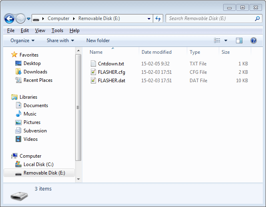Open the view options dropdown arrow
Screen dimensions: 266x207
point(226,41)
